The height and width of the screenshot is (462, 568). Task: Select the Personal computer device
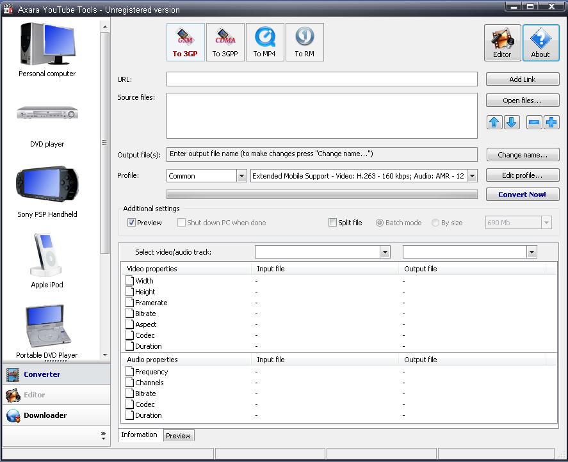47,50
